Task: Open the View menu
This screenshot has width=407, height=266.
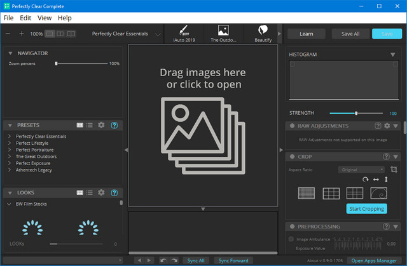Action: [x=45, y=18]
